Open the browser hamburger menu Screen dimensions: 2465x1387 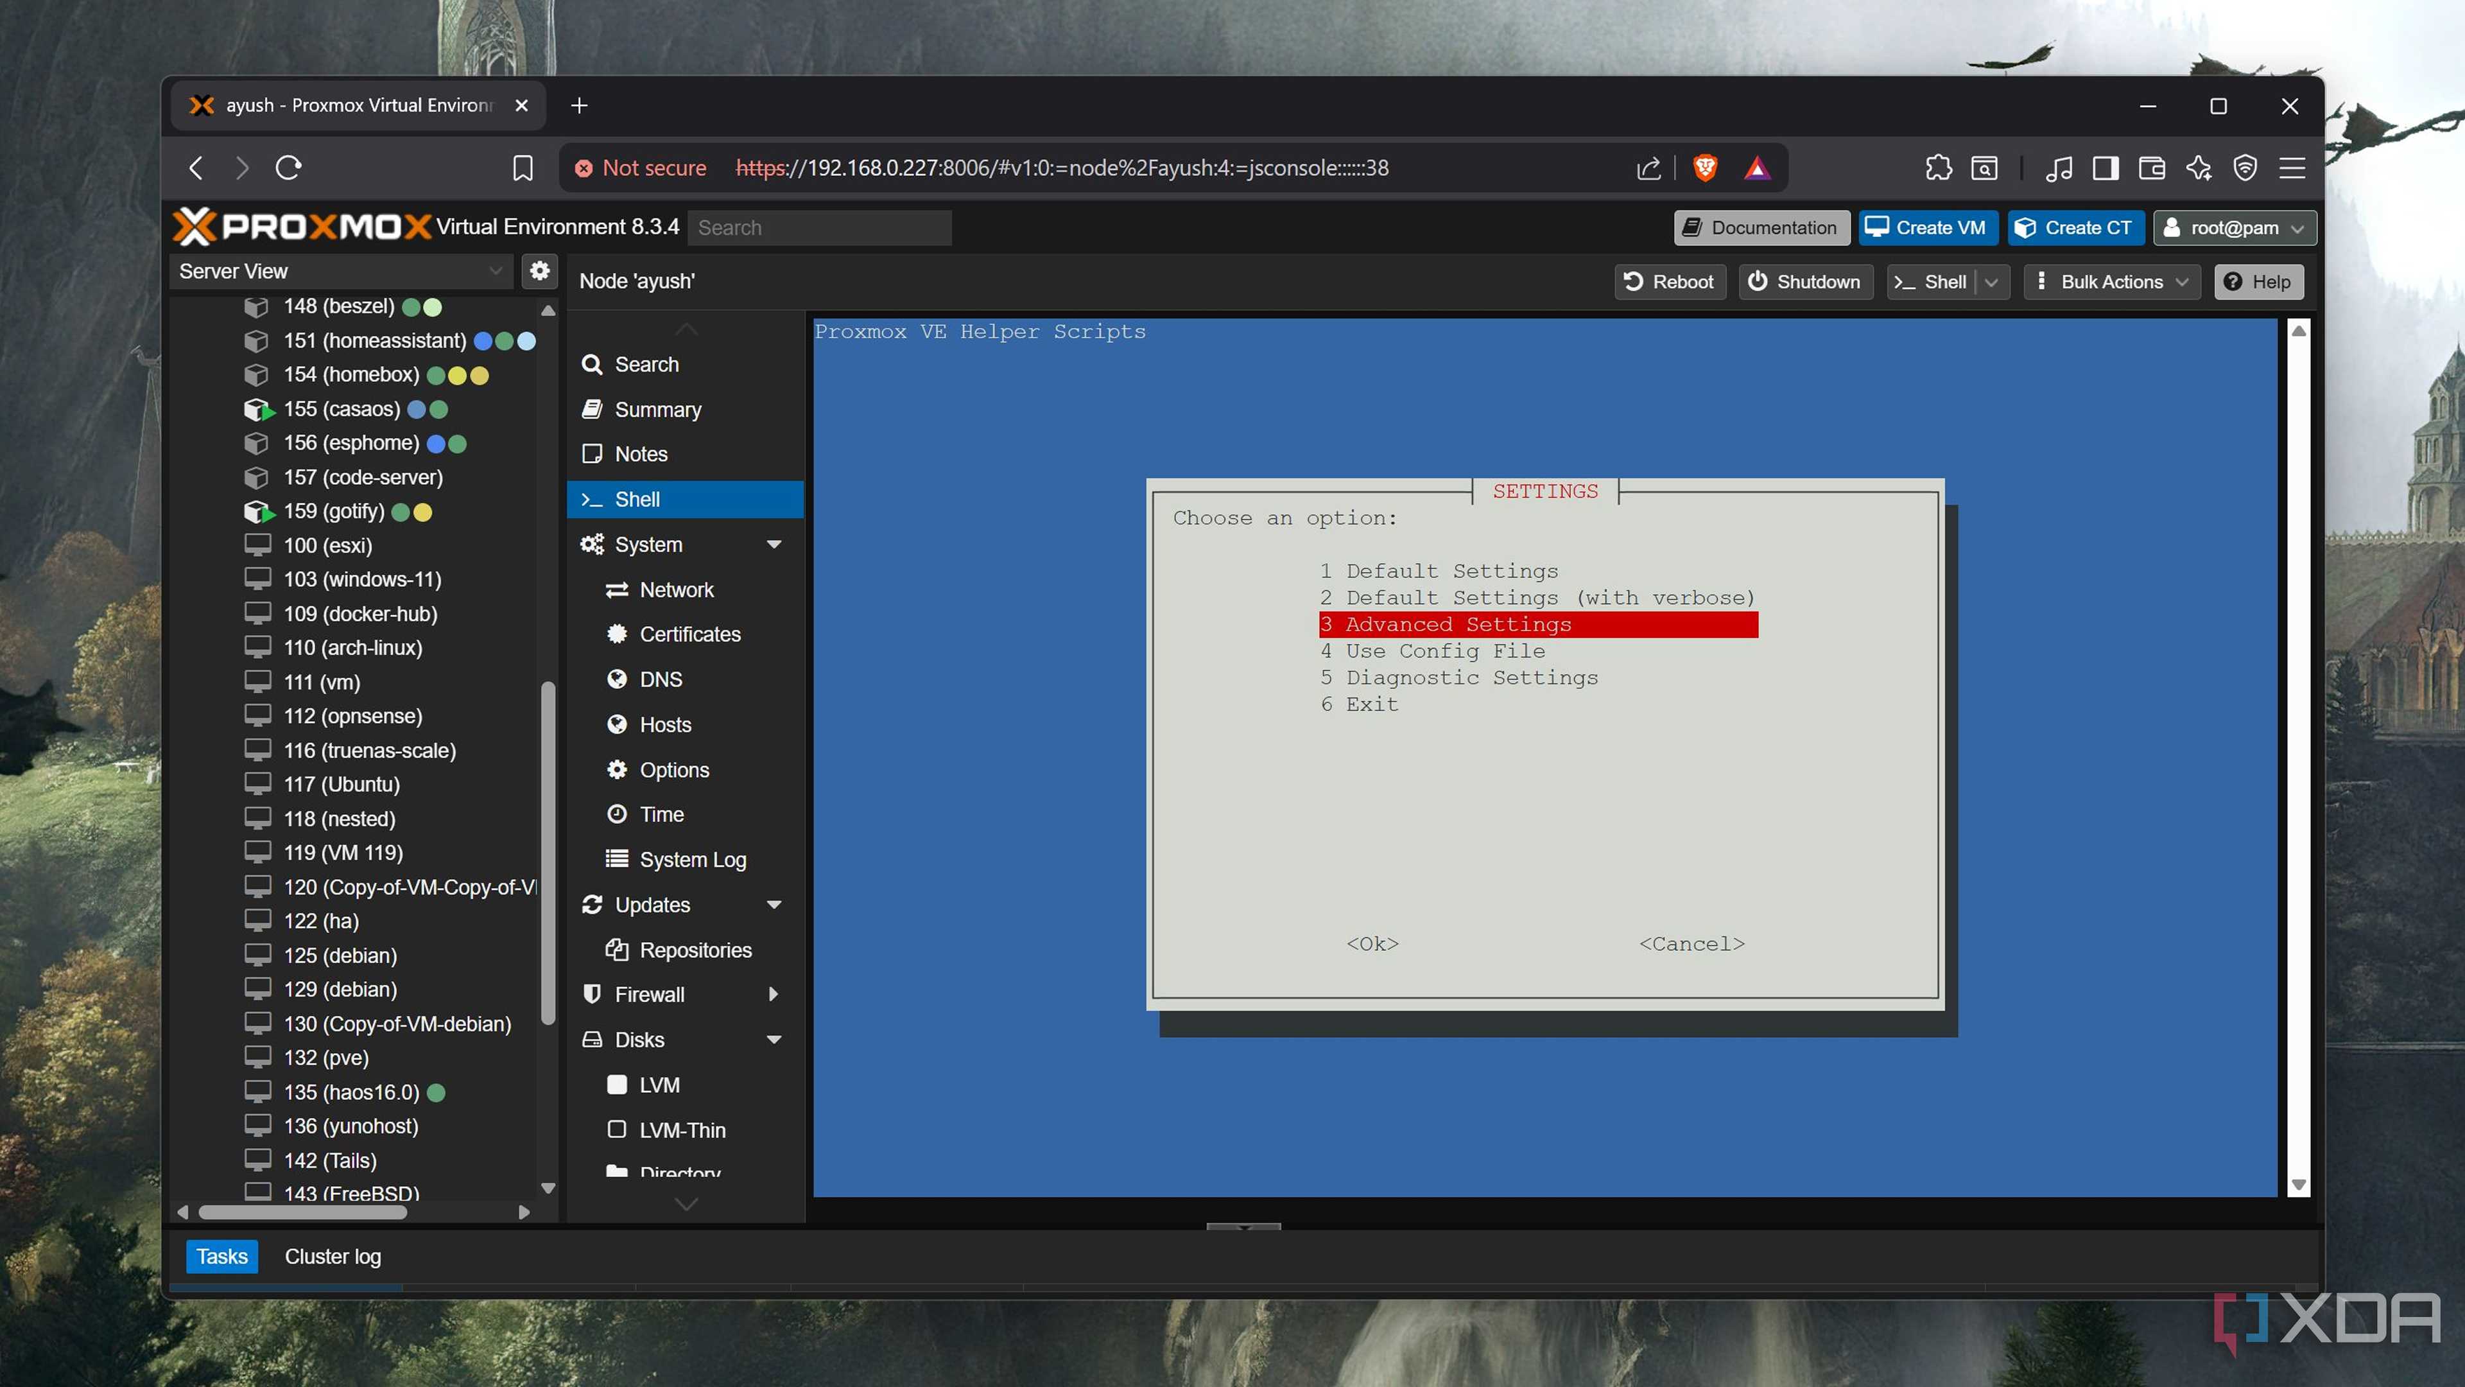[x=2293, y=168]
